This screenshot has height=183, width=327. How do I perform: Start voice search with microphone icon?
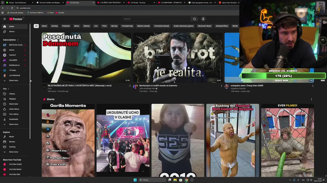[x=203, y=19]
